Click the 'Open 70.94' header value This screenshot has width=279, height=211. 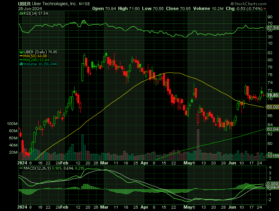104,8
